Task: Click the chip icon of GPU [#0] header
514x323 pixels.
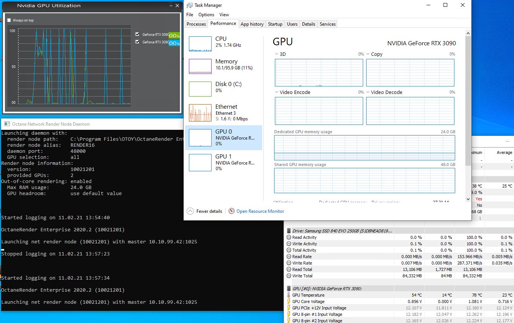Action: pyautogui.click(x=289, y=289)
